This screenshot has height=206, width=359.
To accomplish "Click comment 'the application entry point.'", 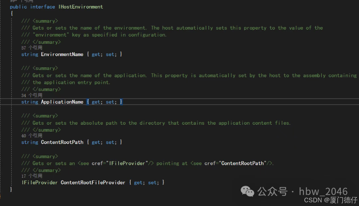I will 71,82.
